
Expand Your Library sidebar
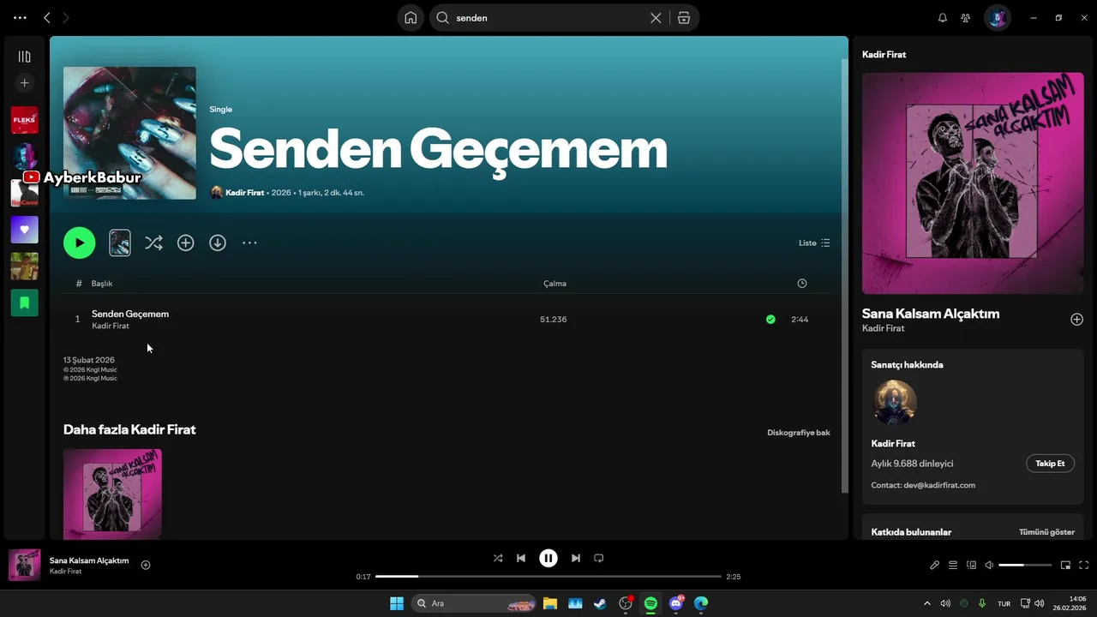click(24, 57)
